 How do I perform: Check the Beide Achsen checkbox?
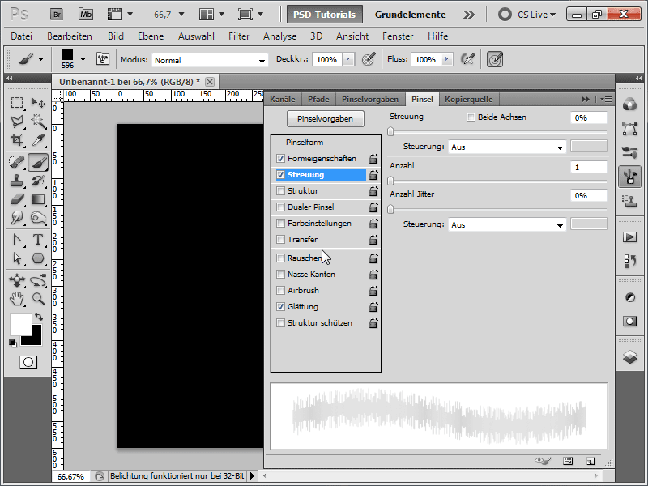[471, 117]
